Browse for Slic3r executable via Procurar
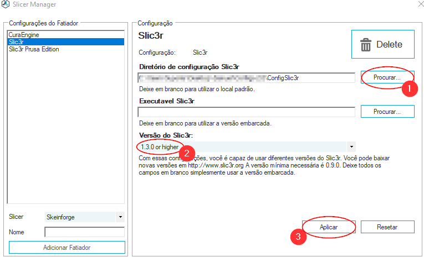Screen dimensions: 424x257 pyautogui.click(x=387, y=112)
